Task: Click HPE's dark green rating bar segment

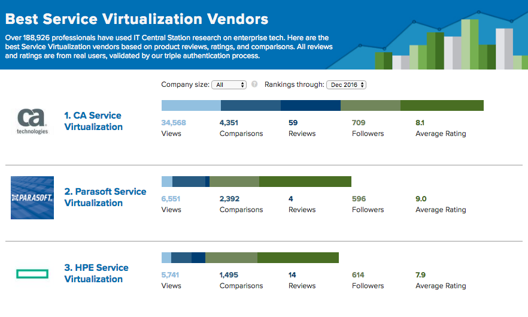Action: (x=298, y=258)
